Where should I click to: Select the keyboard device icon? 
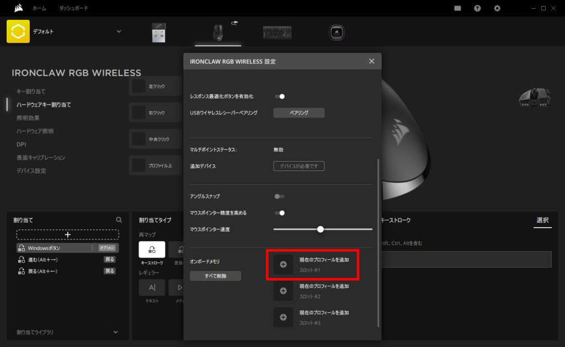pos(277,33)
